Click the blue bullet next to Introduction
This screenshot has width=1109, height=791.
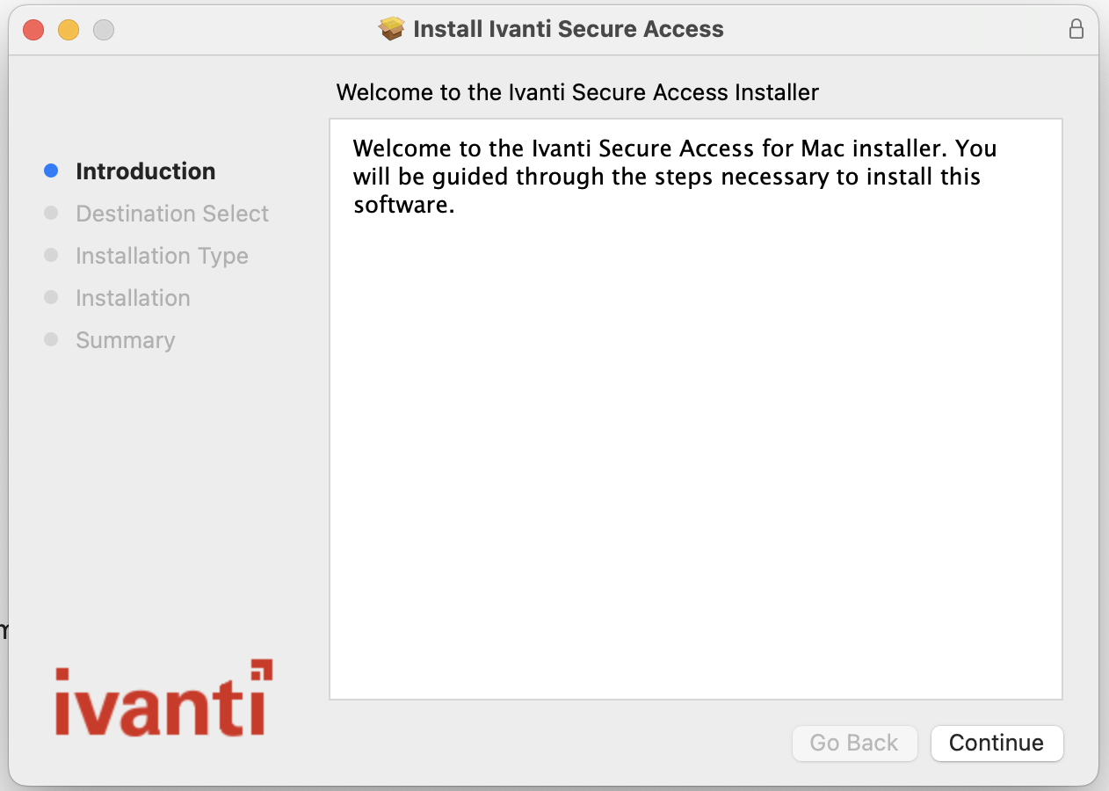[51, 171]
